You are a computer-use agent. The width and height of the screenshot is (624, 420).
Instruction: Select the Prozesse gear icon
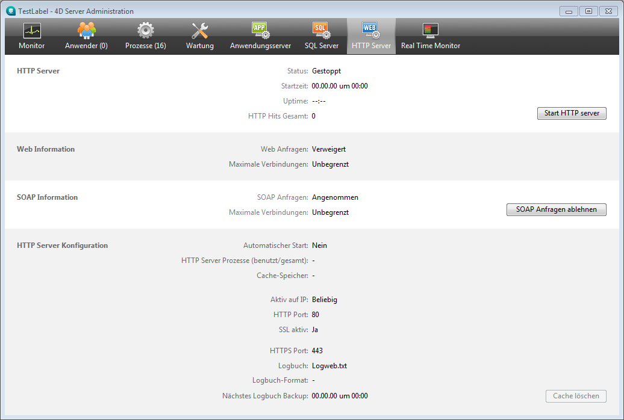tap(145, 30)
